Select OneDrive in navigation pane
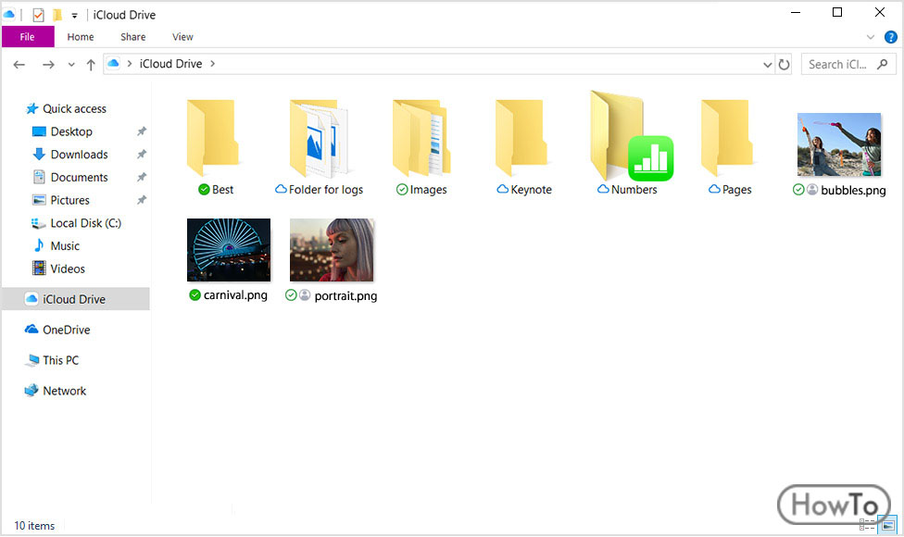904x537 pixels. click(66, 331)
